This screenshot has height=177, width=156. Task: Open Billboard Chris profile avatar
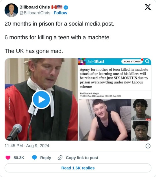point(11,10)
